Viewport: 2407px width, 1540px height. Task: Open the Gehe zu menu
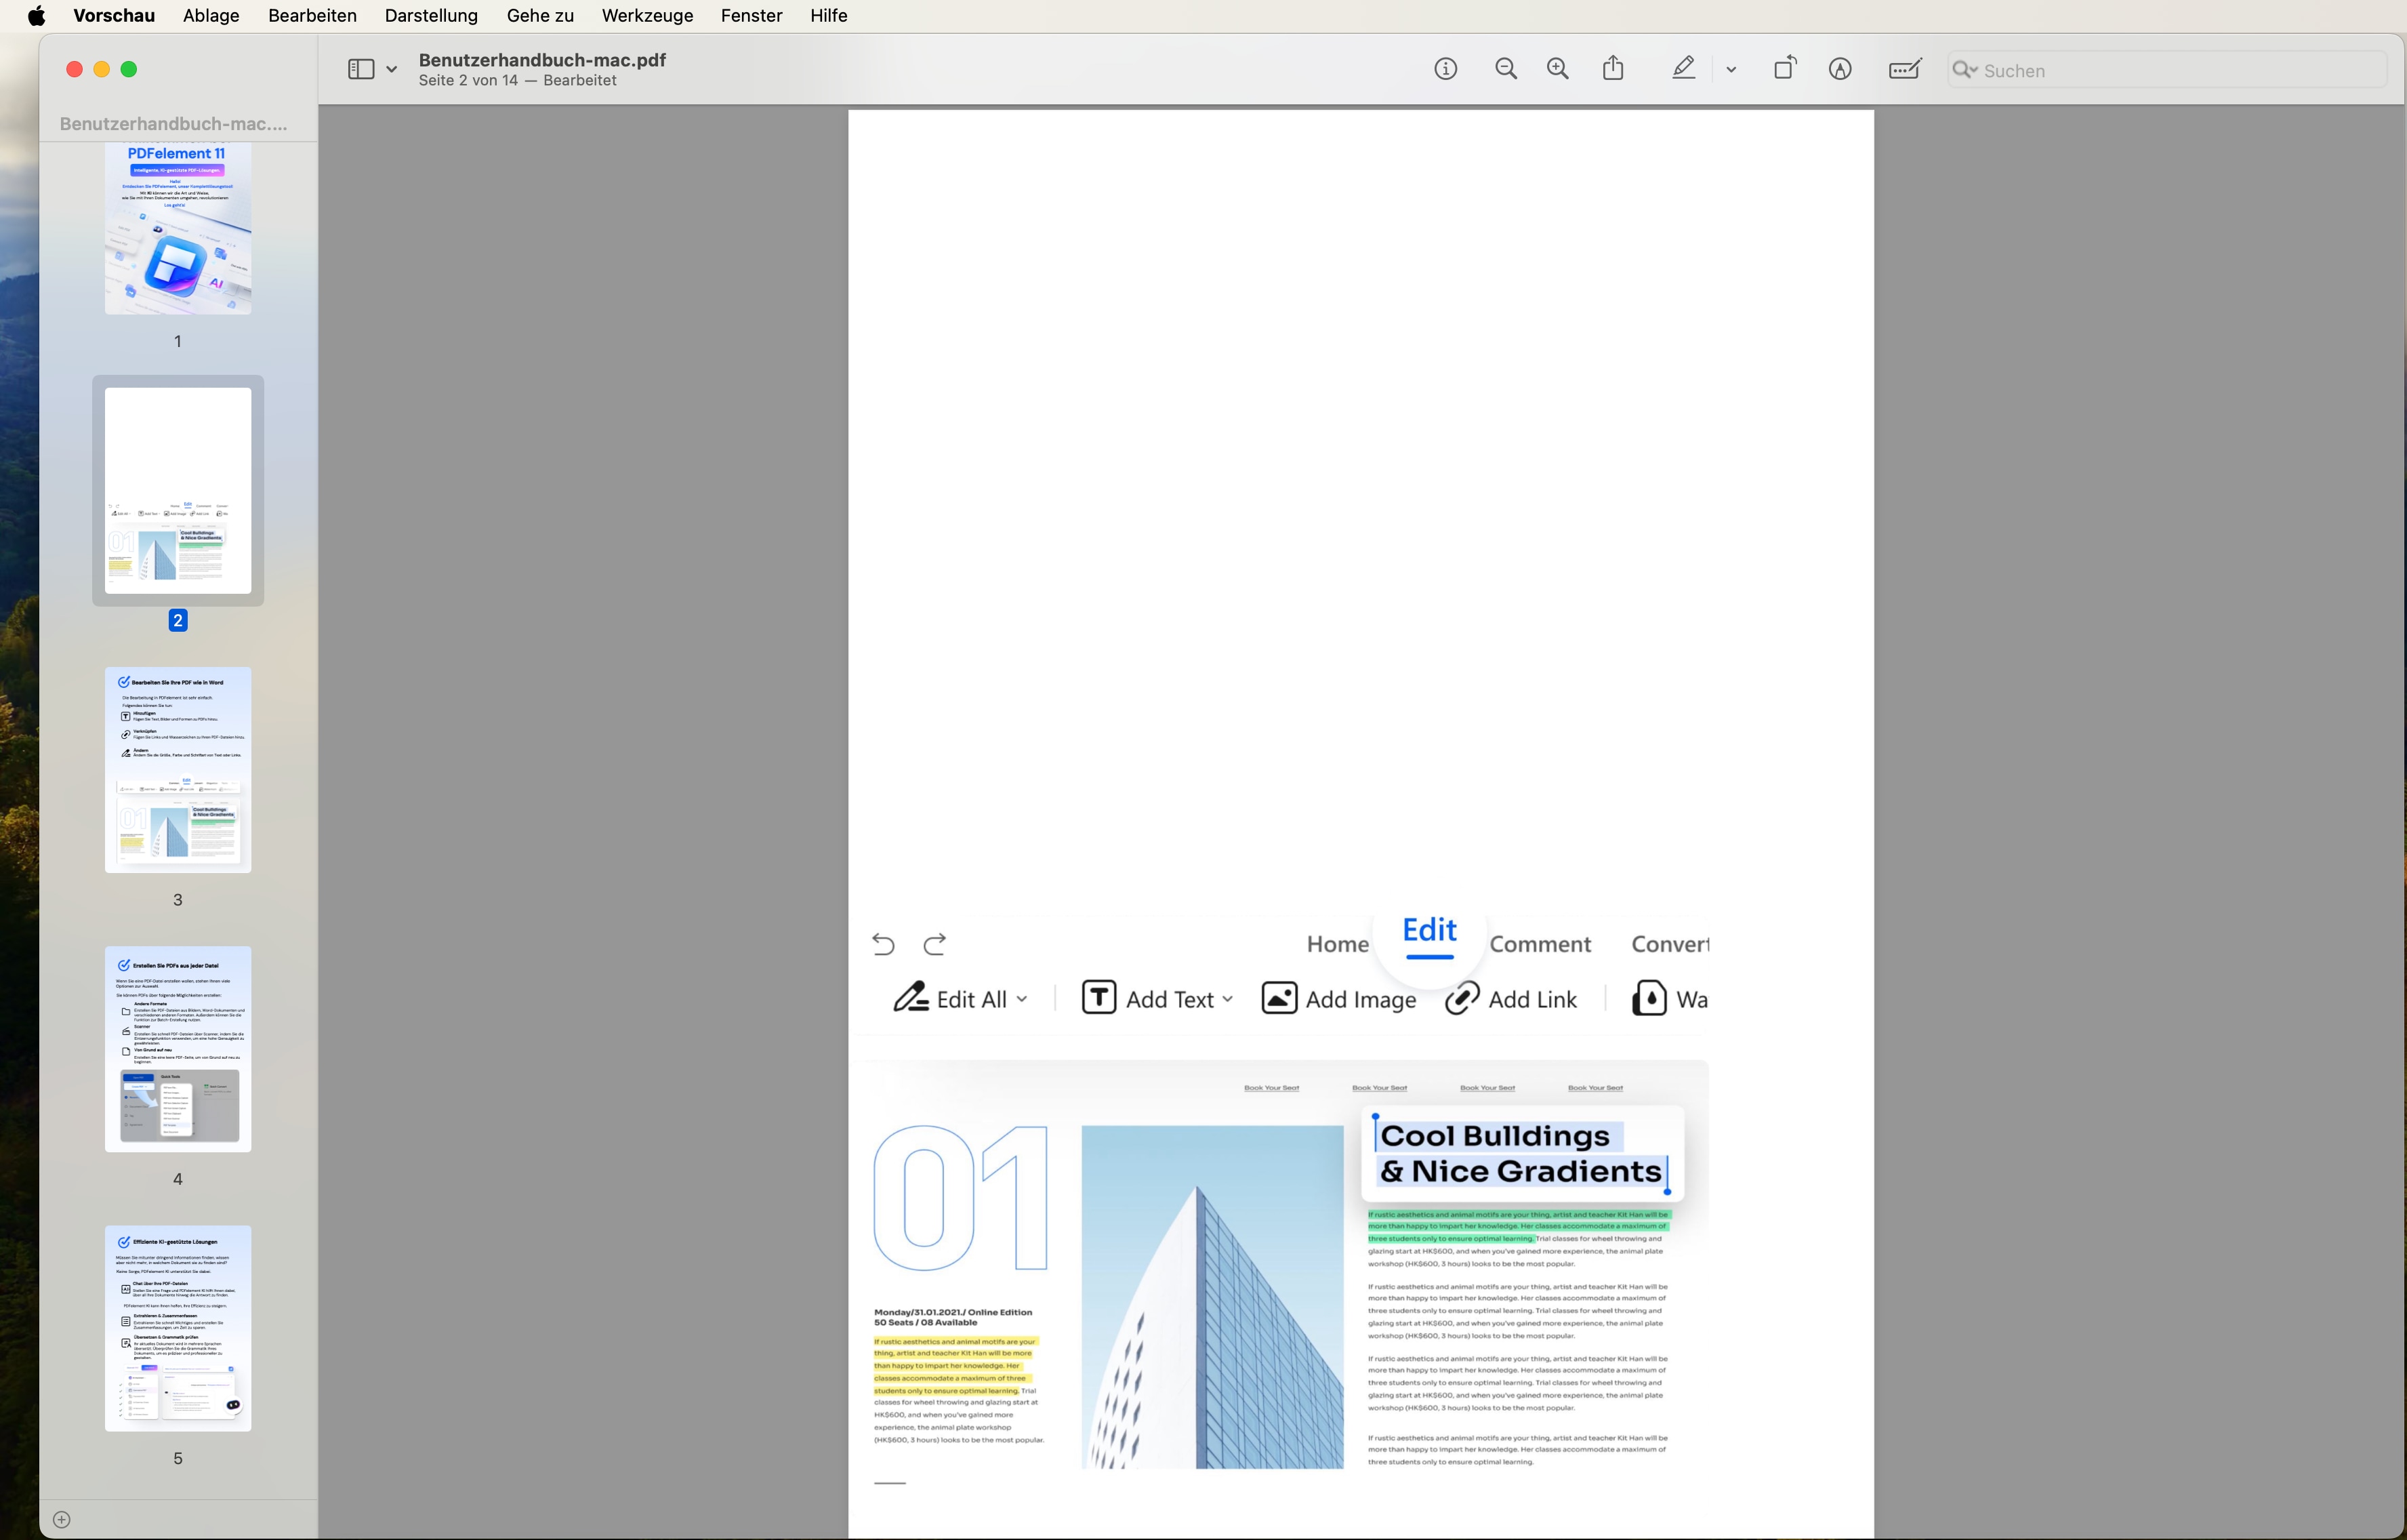coord(540,16)
